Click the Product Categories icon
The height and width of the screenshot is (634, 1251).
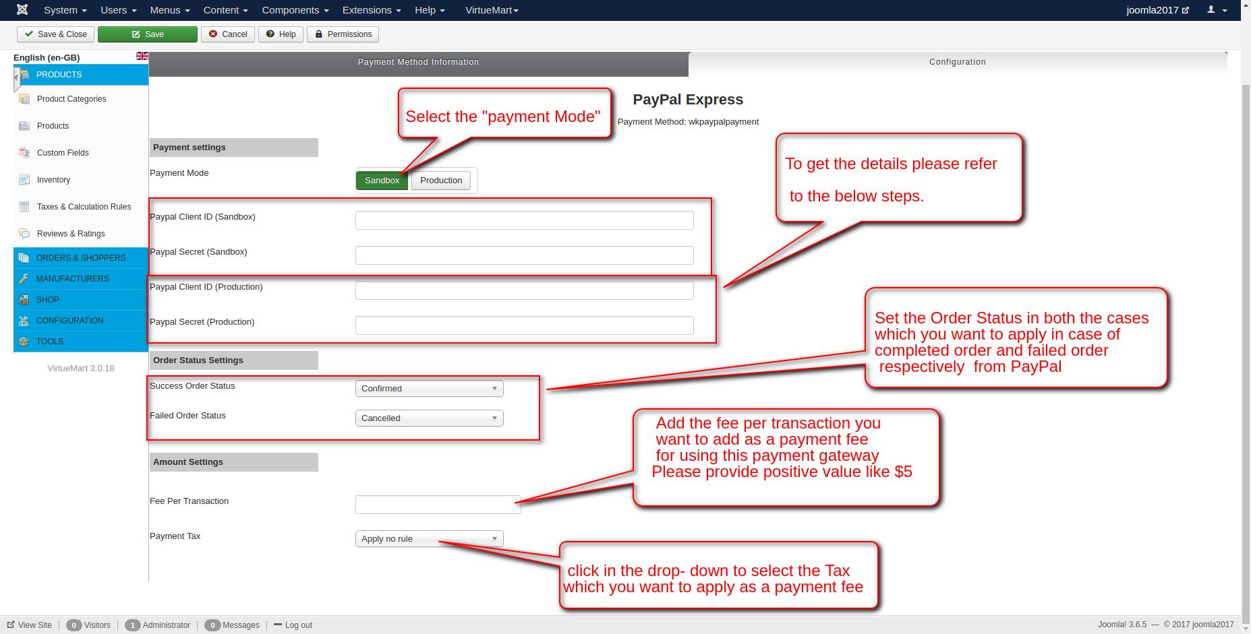tap(24, 99)
